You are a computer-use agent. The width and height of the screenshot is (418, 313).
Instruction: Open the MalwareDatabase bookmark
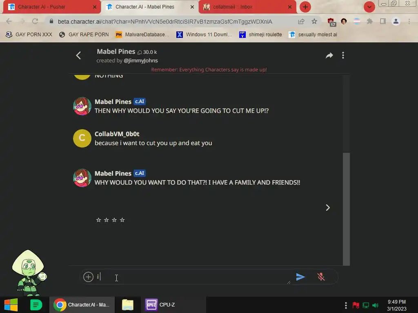[142, 35]
